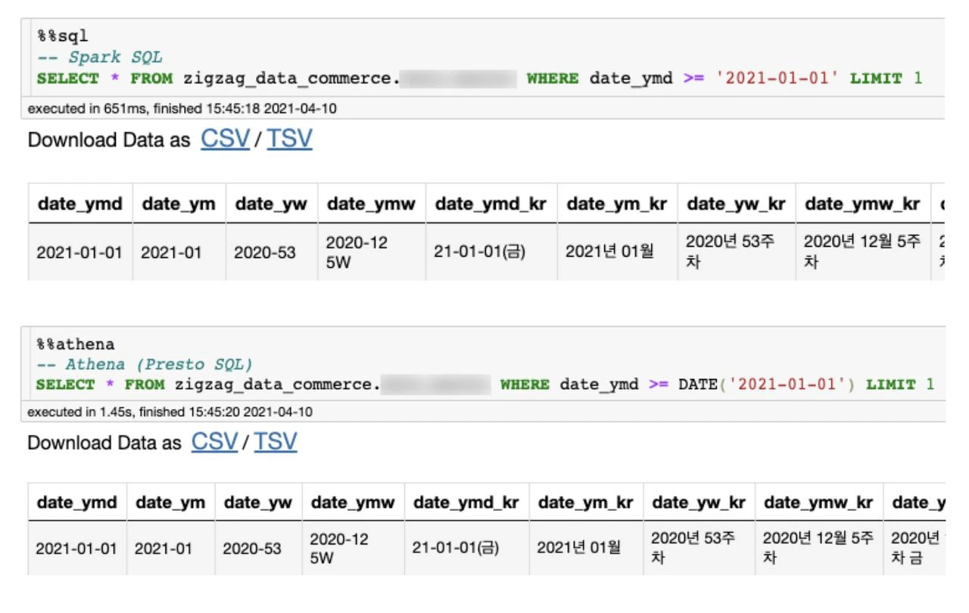The image size is (969, 613).
Task: Select the '2020년 12월 5주차' cell in Spark SQL results
Action: coord(863,252)
